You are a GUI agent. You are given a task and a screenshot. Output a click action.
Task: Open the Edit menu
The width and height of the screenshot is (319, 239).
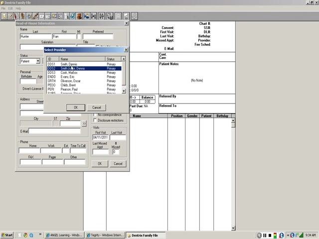pos(10,8)
